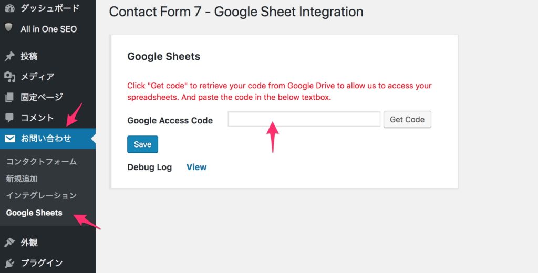Focus the Google Access Code text field
Screen dimensions: 538x273
304,119
